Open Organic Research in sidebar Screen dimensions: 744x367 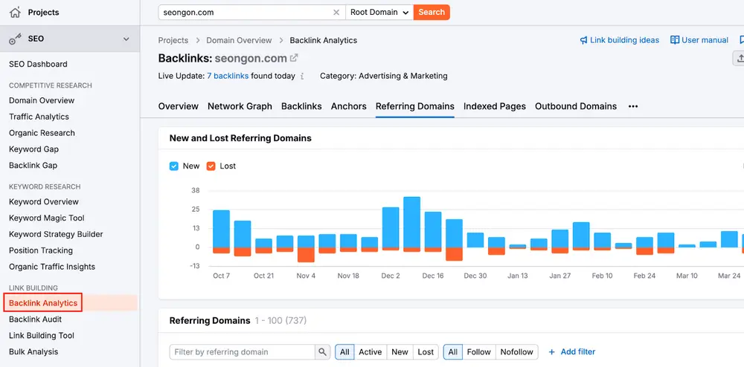[42, 133]
